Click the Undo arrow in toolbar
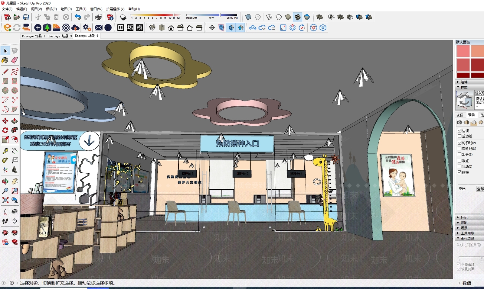 78,17
